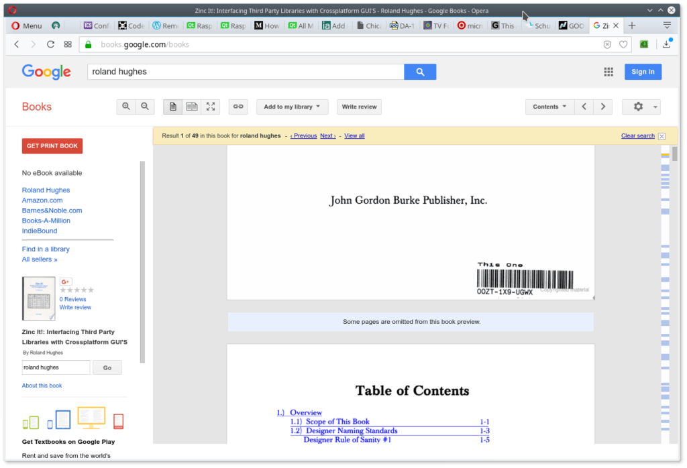The image size is (687, 468).
Task: Click the Go button
Action: pyautogui.click(x=107, y=367)
